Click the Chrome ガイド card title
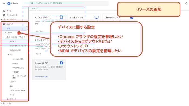This screenshot has width=189, height=106. coord(41,63)
